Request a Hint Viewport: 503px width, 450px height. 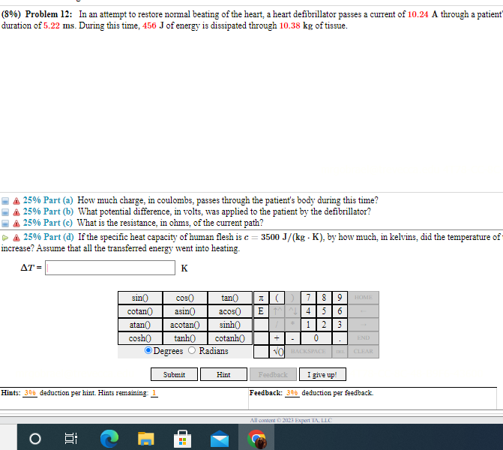(x=223, y=374)
